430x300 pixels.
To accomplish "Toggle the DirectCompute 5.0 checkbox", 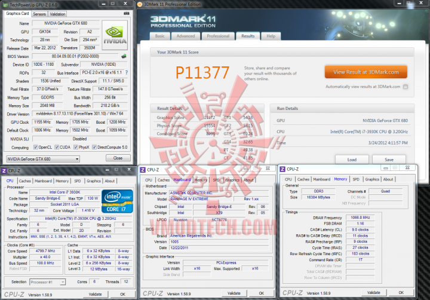I will pos(94,147).
